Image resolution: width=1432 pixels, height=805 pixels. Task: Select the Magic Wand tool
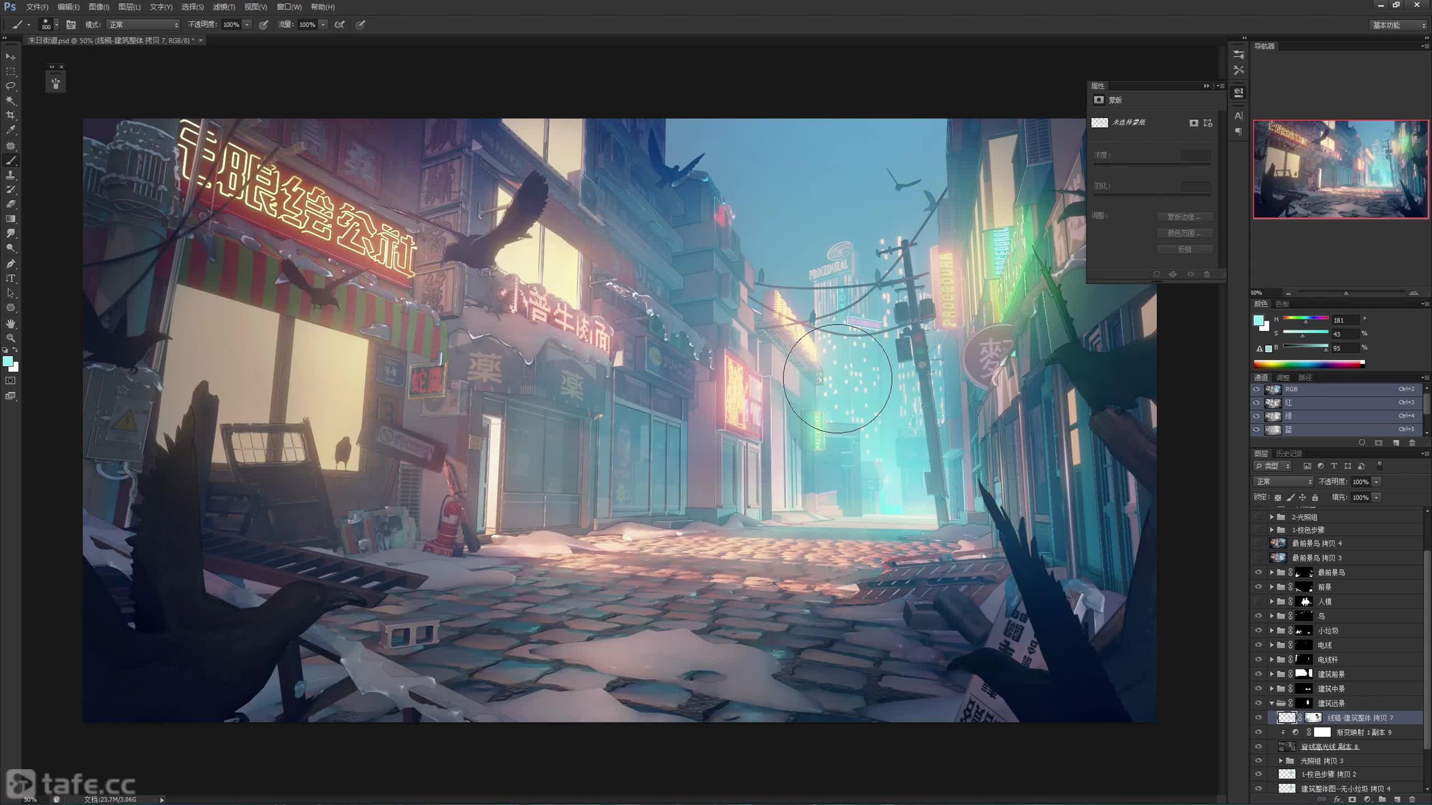click(11, 101)
